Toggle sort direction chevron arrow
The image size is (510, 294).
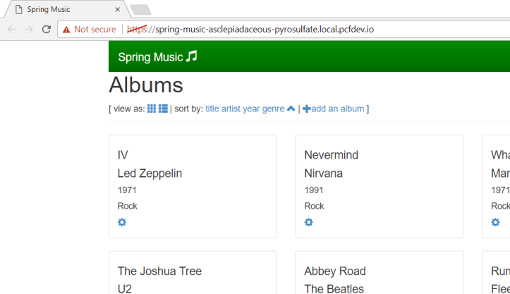point(291,109)
